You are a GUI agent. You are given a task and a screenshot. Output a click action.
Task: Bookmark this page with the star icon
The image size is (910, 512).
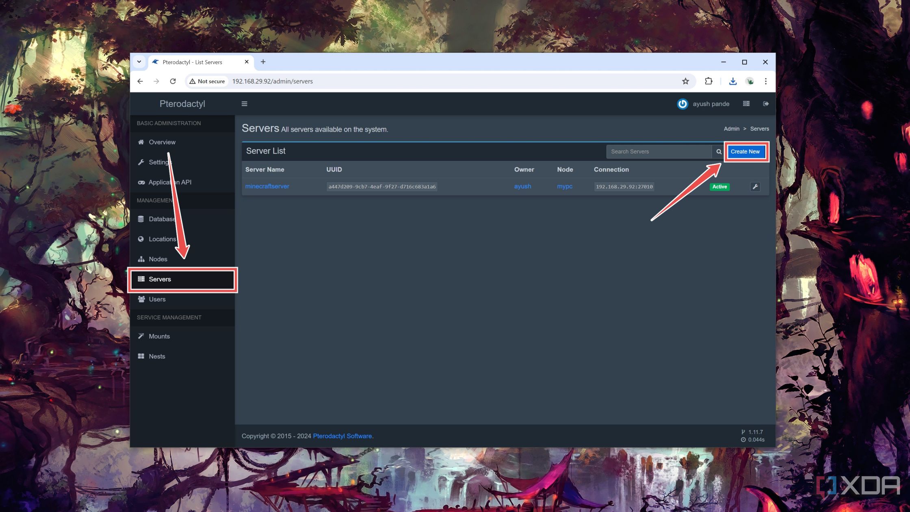pos(685,81)
